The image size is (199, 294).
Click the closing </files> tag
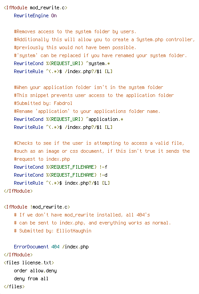click(14, 286)
